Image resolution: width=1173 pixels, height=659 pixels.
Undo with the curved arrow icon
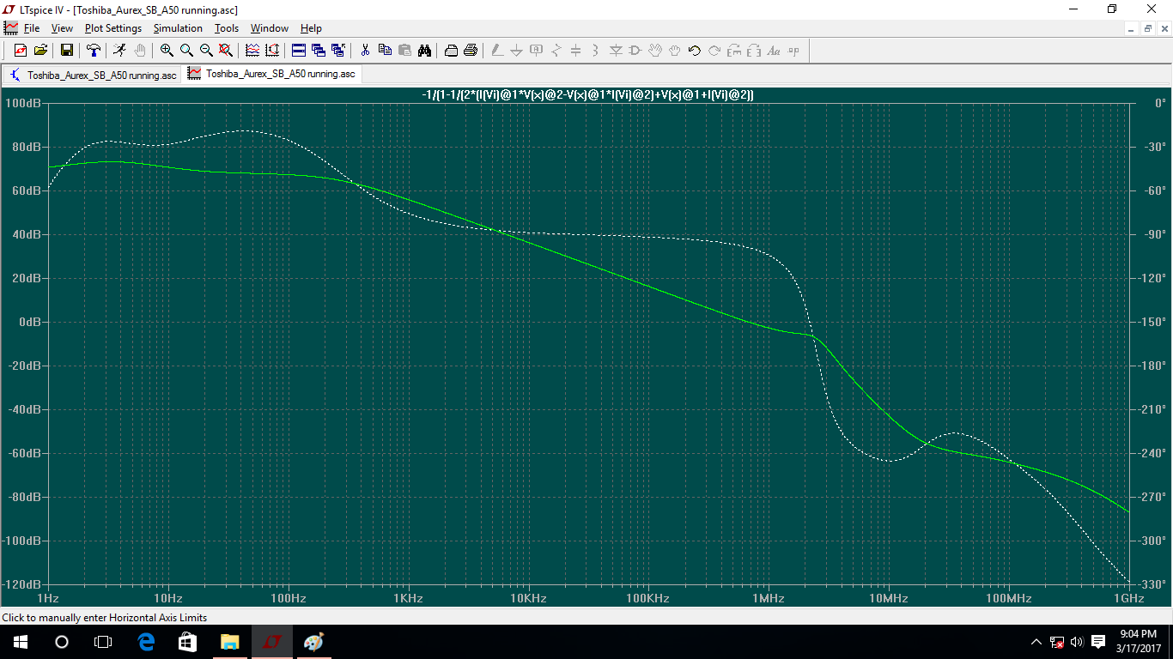pyautogui.click(x=695, y=51)
